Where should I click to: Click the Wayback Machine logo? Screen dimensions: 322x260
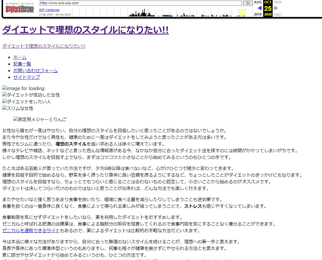click(x=20, y=9)
